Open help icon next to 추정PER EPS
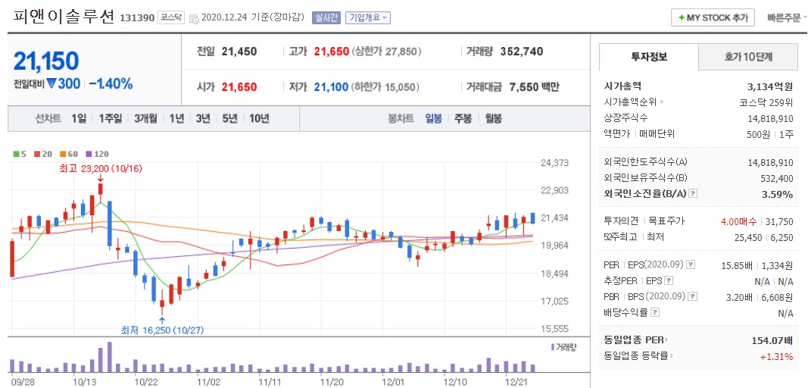Screen dimensions: 808x388 tap(669, 280)
